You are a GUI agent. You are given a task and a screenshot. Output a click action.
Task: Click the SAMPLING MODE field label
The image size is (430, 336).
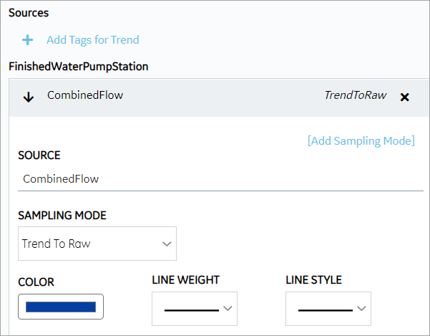(62, 216)
